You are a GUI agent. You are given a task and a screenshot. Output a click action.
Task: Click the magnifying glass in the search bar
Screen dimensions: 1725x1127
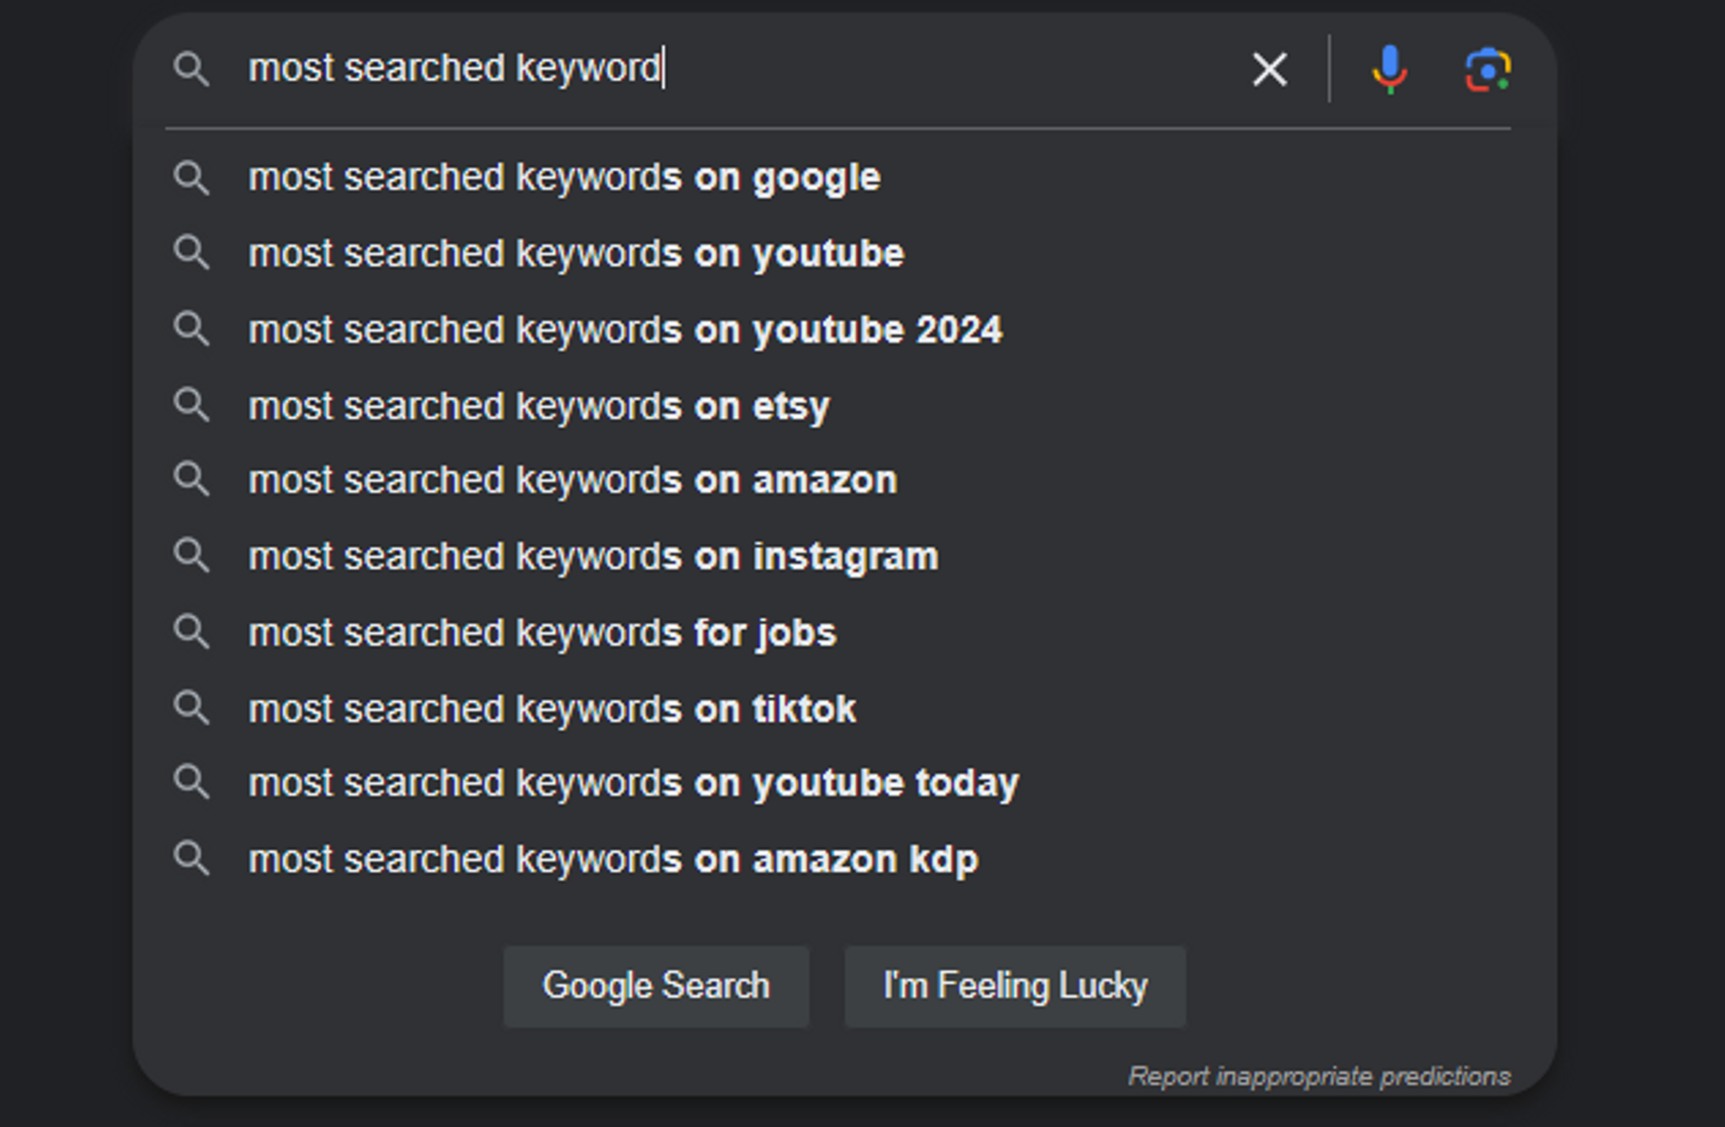tap(192, 69)
